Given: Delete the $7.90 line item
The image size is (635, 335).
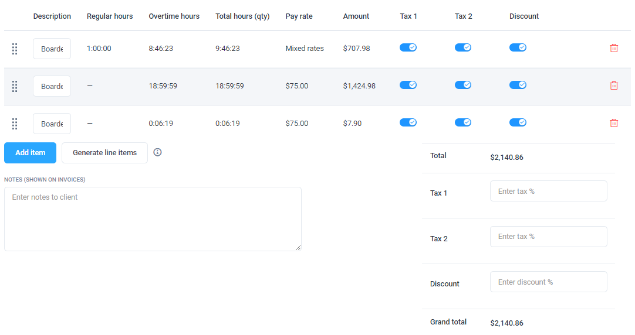Looking at the screenshot, I should pyautogui.click(x=613, y=123).
